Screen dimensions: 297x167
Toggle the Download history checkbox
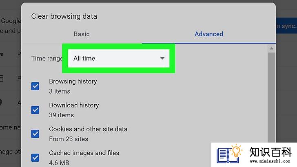35,110
